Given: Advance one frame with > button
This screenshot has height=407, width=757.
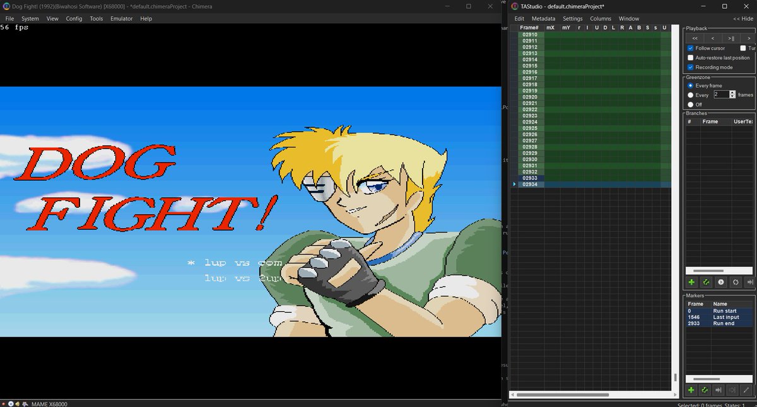Looking at the screenshot, I should pyautogui.click(x=749, y=38).
